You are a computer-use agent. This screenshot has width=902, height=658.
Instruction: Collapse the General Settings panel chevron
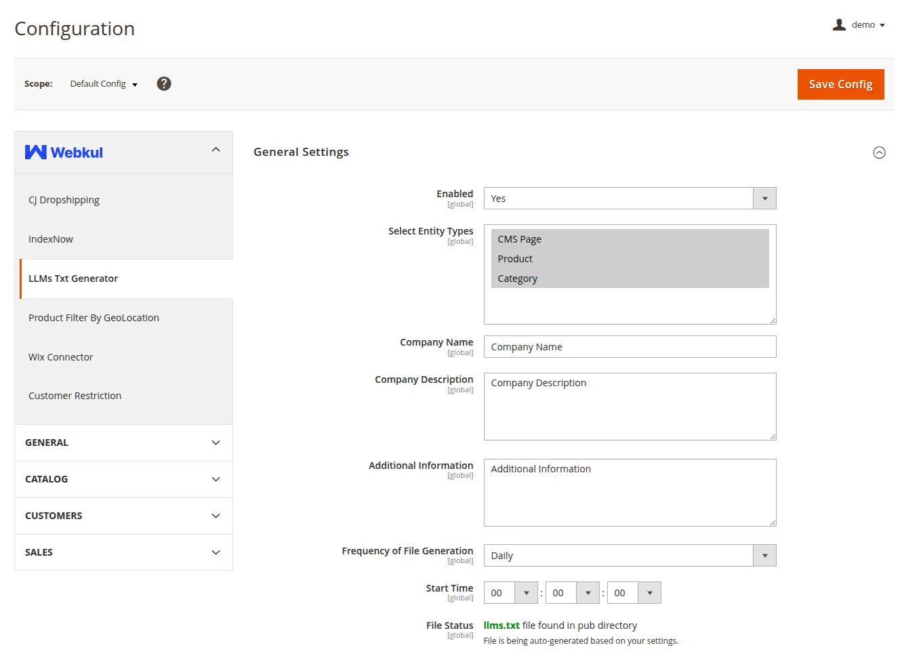click(879, 152)
